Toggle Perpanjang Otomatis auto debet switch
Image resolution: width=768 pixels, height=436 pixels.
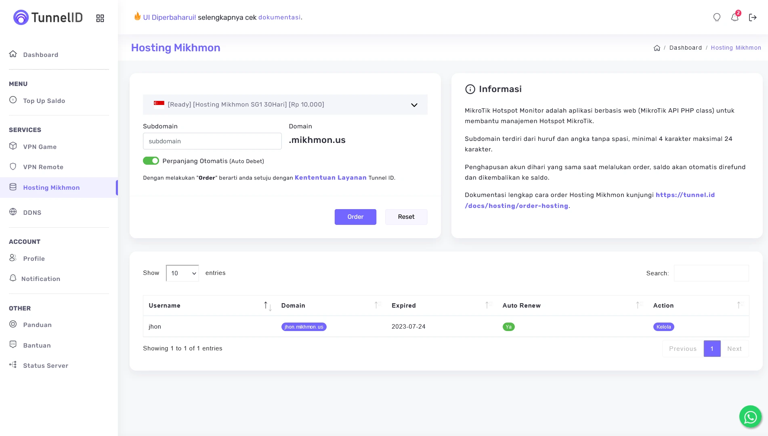151,161
